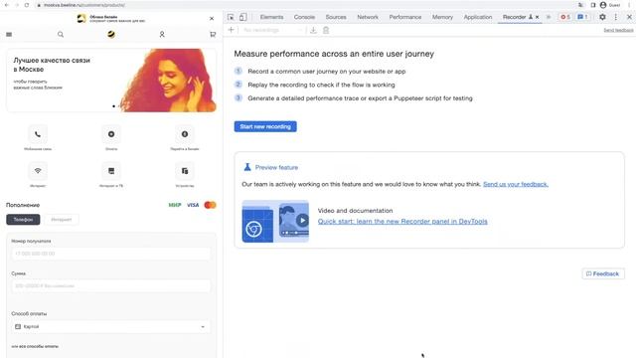Click the search magnifier icon on the site
Viewport: 636px width, 358px height.
[61, 35]
